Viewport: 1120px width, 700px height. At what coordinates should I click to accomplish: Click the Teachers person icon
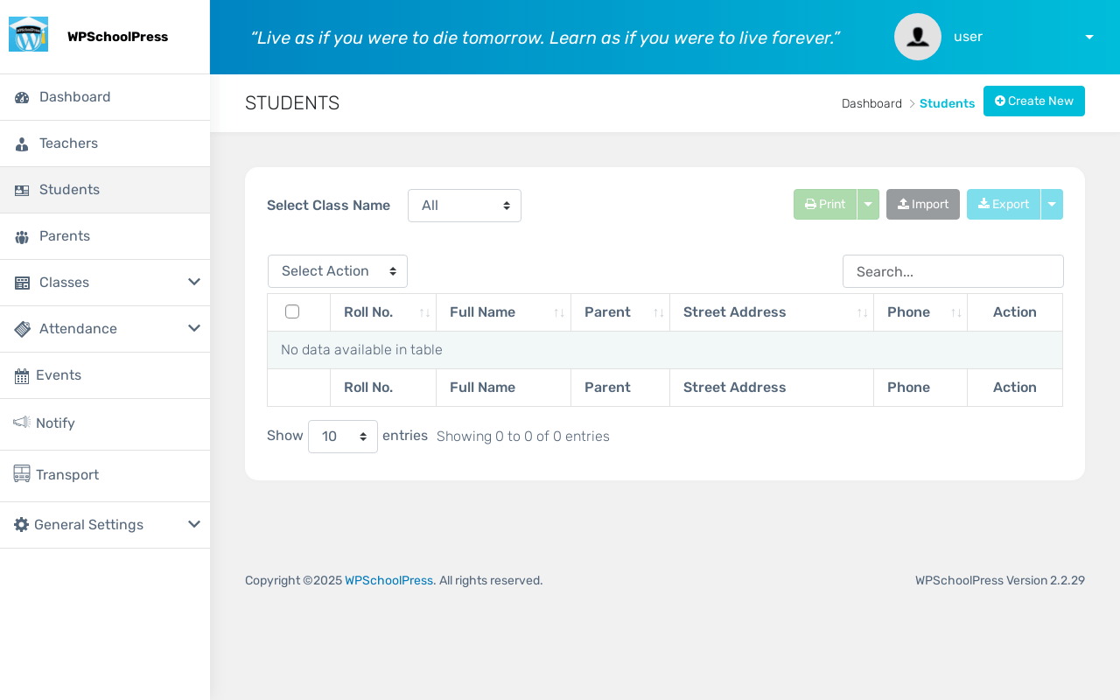coord(22,143)
